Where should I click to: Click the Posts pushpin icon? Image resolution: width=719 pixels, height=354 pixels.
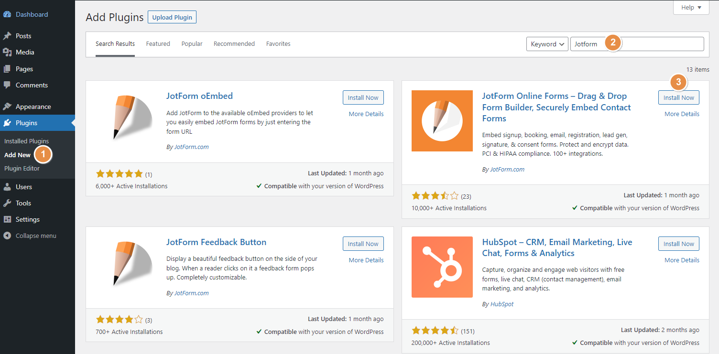point(7,36)
